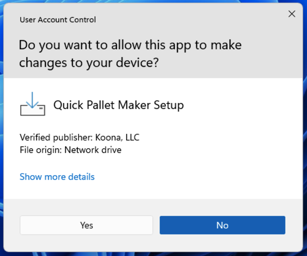Close the User Account Control dialog
307x256 pixels.
point(292,14)
